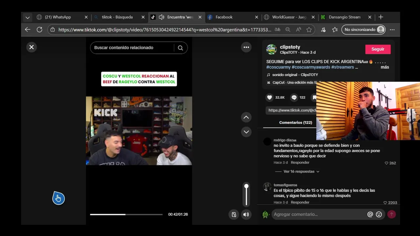Go to previous video with up arrow

pos(246,117)
